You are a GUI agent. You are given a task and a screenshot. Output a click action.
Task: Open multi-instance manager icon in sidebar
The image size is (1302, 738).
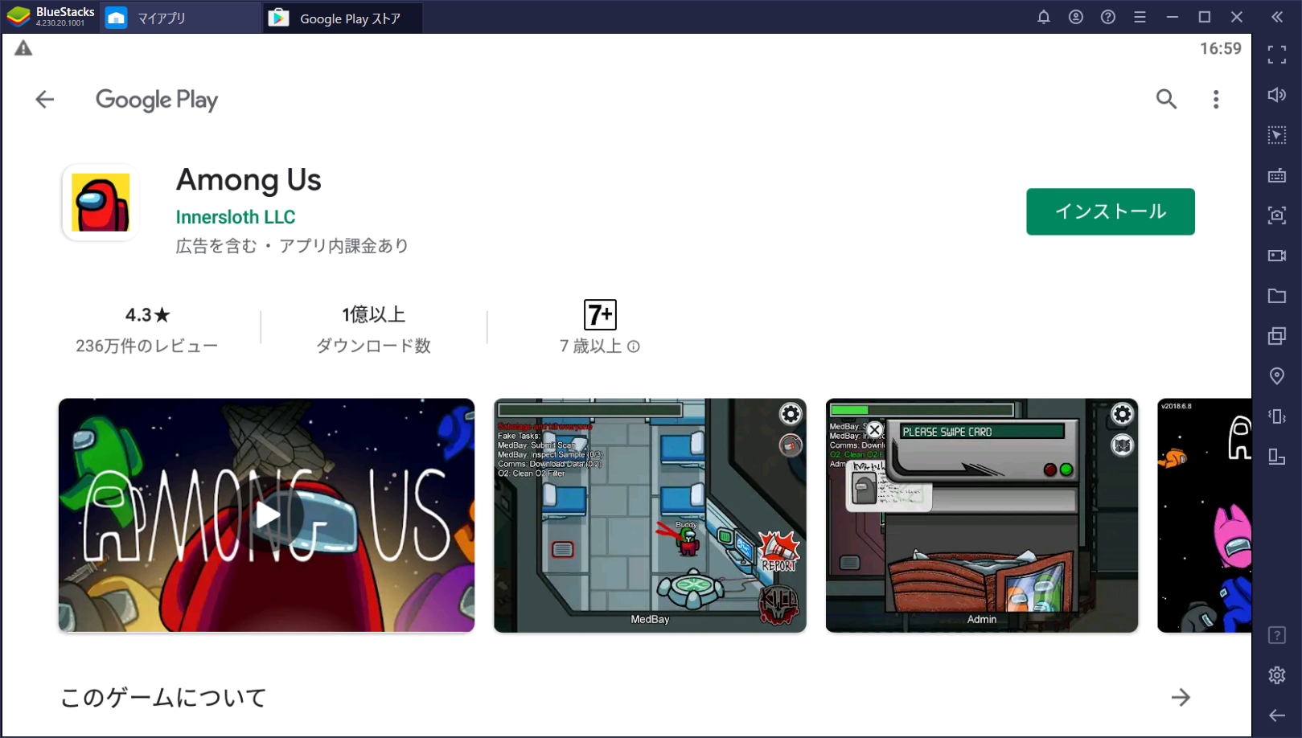(x=1277, y=336)
